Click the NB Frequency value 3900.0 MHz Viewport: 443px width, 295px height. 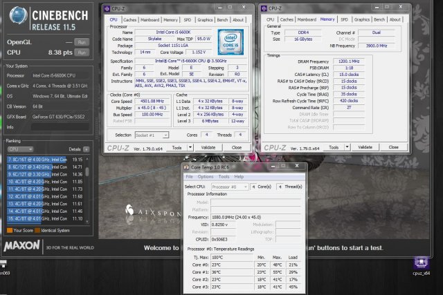[x=377, y=46]
